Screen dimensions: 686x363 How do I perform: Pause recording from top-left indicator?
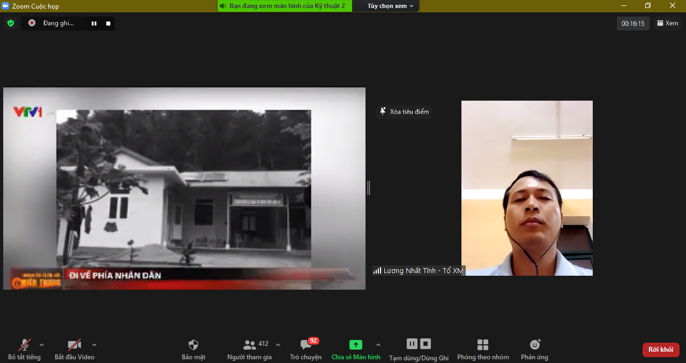pyautogui.click(x=94, y=24)
